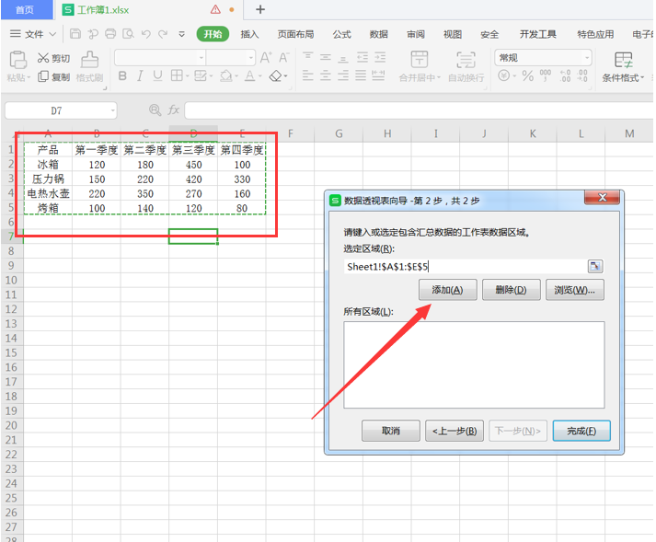Click the 选定区域 range input field
Screen dimensions: 656x542
pos(466,266)
